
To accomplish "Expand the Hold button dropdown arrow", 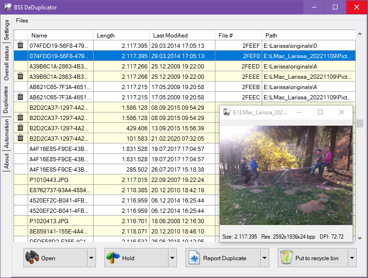I will click(172, 258).
